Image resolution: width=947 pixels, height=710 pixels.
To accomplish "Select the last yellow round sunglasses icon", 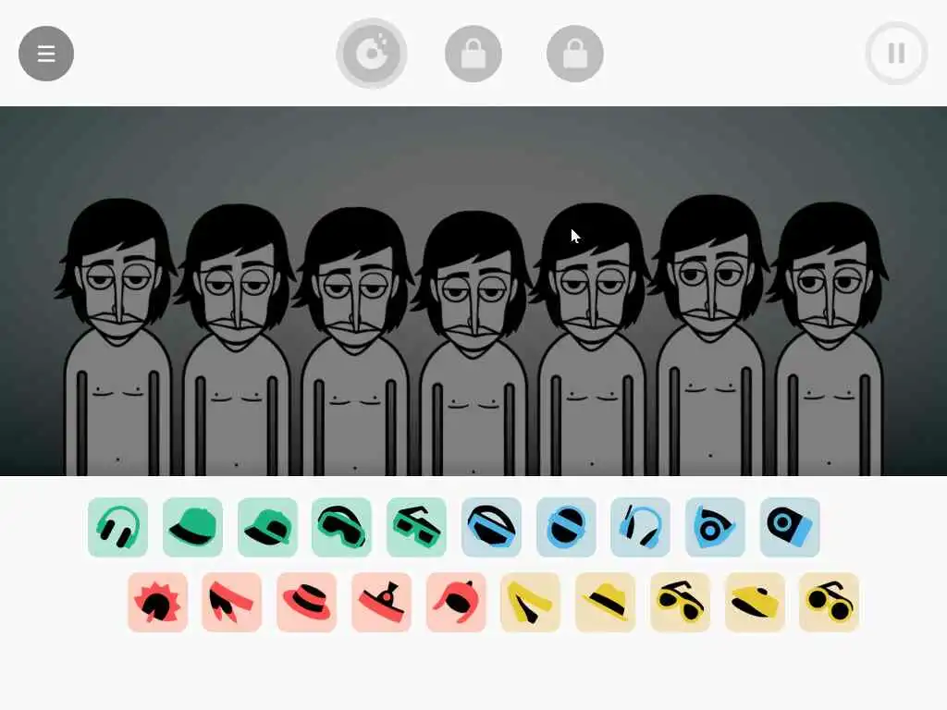I will [x=830, y=602].
